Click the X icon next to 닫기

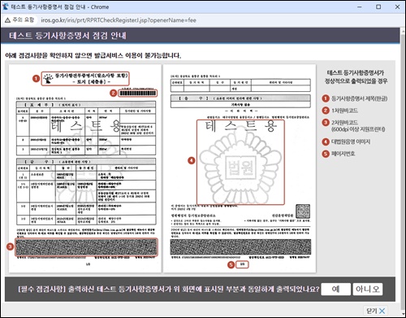click(382, 311)
